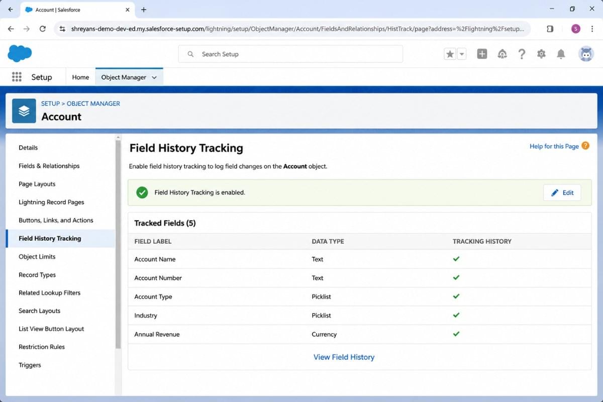Open Object Limits in the sidebar
Viewport: 603px width, 402px height.
37,256
